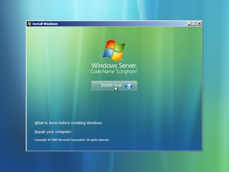Image resolution: width=229 pixels, height=172 pixels.
Task: Click the Code Name "Longhorn" subtitle
Action: (x=114, y=71)
